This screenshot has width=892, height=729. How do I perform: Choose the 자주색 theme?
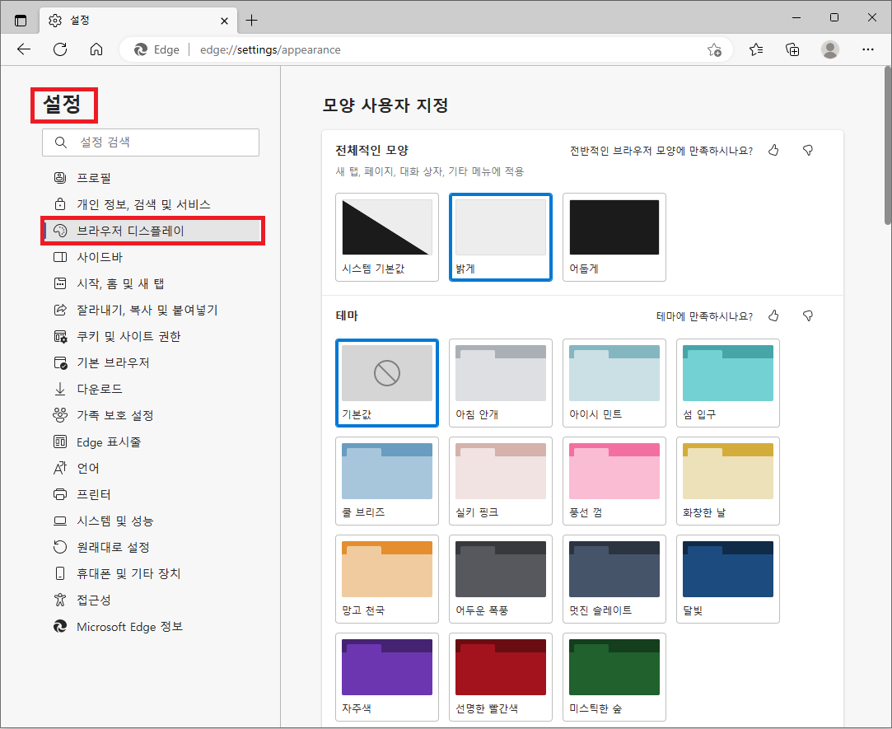(387, 677)
